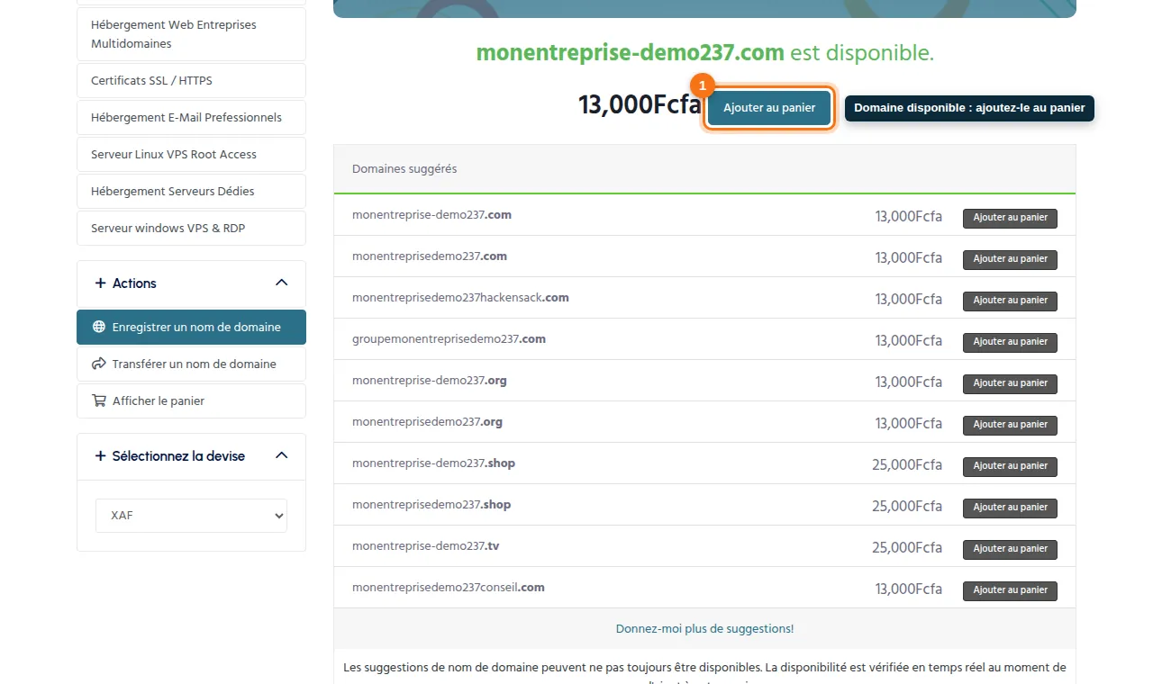This screenshot has height=684, width=1153.
Task: Add monentreprisedemo237hackensack.com to cart
Action: click(1010, 301)
